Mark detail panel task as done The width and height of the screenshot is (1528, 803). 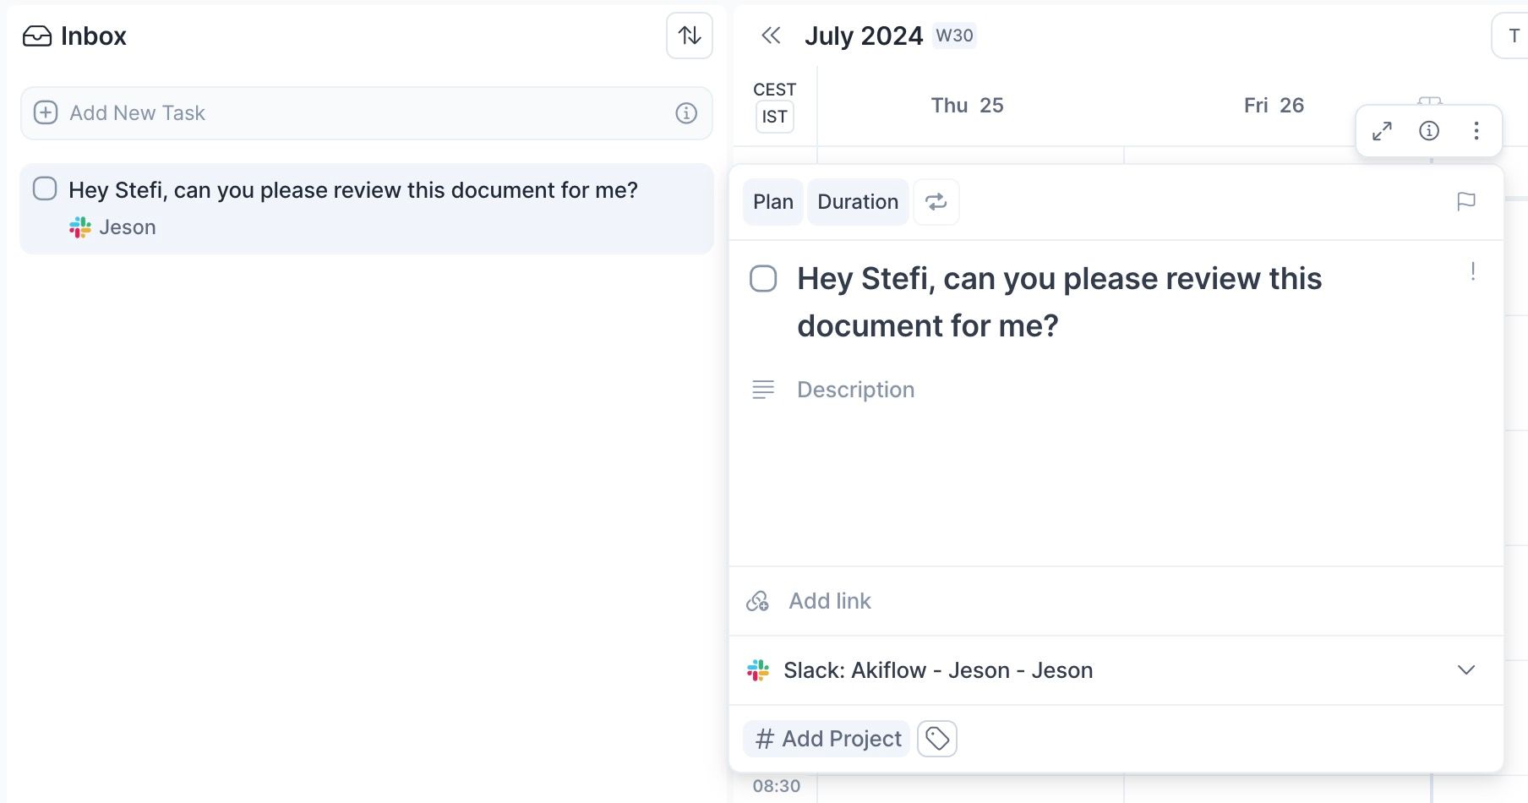(763, 279)
